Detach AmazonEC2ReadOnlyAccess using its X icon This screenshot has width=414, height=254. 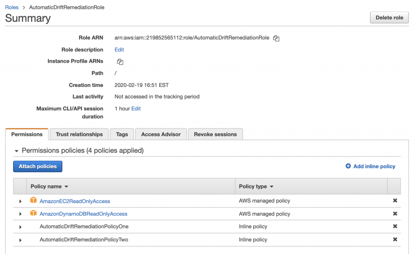(395, 200)
